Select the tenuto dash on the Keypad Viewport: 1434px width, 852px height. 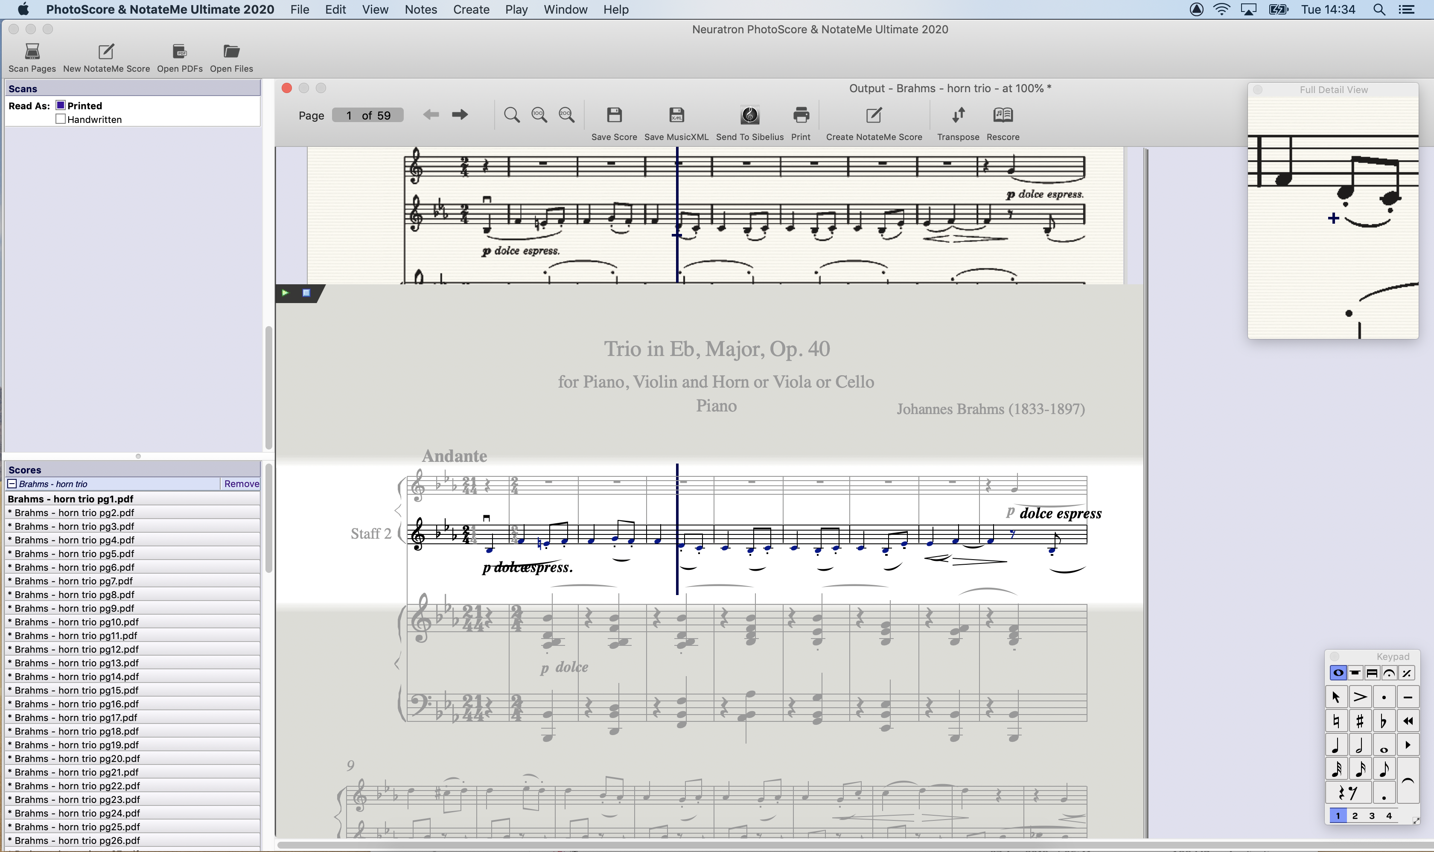[x=1408, y=697]
